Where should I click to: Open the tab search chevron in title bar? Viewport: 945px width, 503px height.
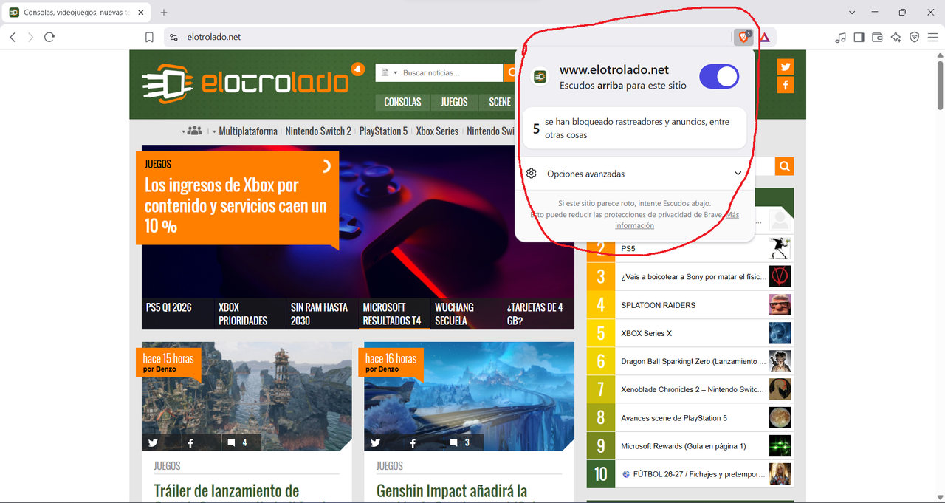click(852, 13)
